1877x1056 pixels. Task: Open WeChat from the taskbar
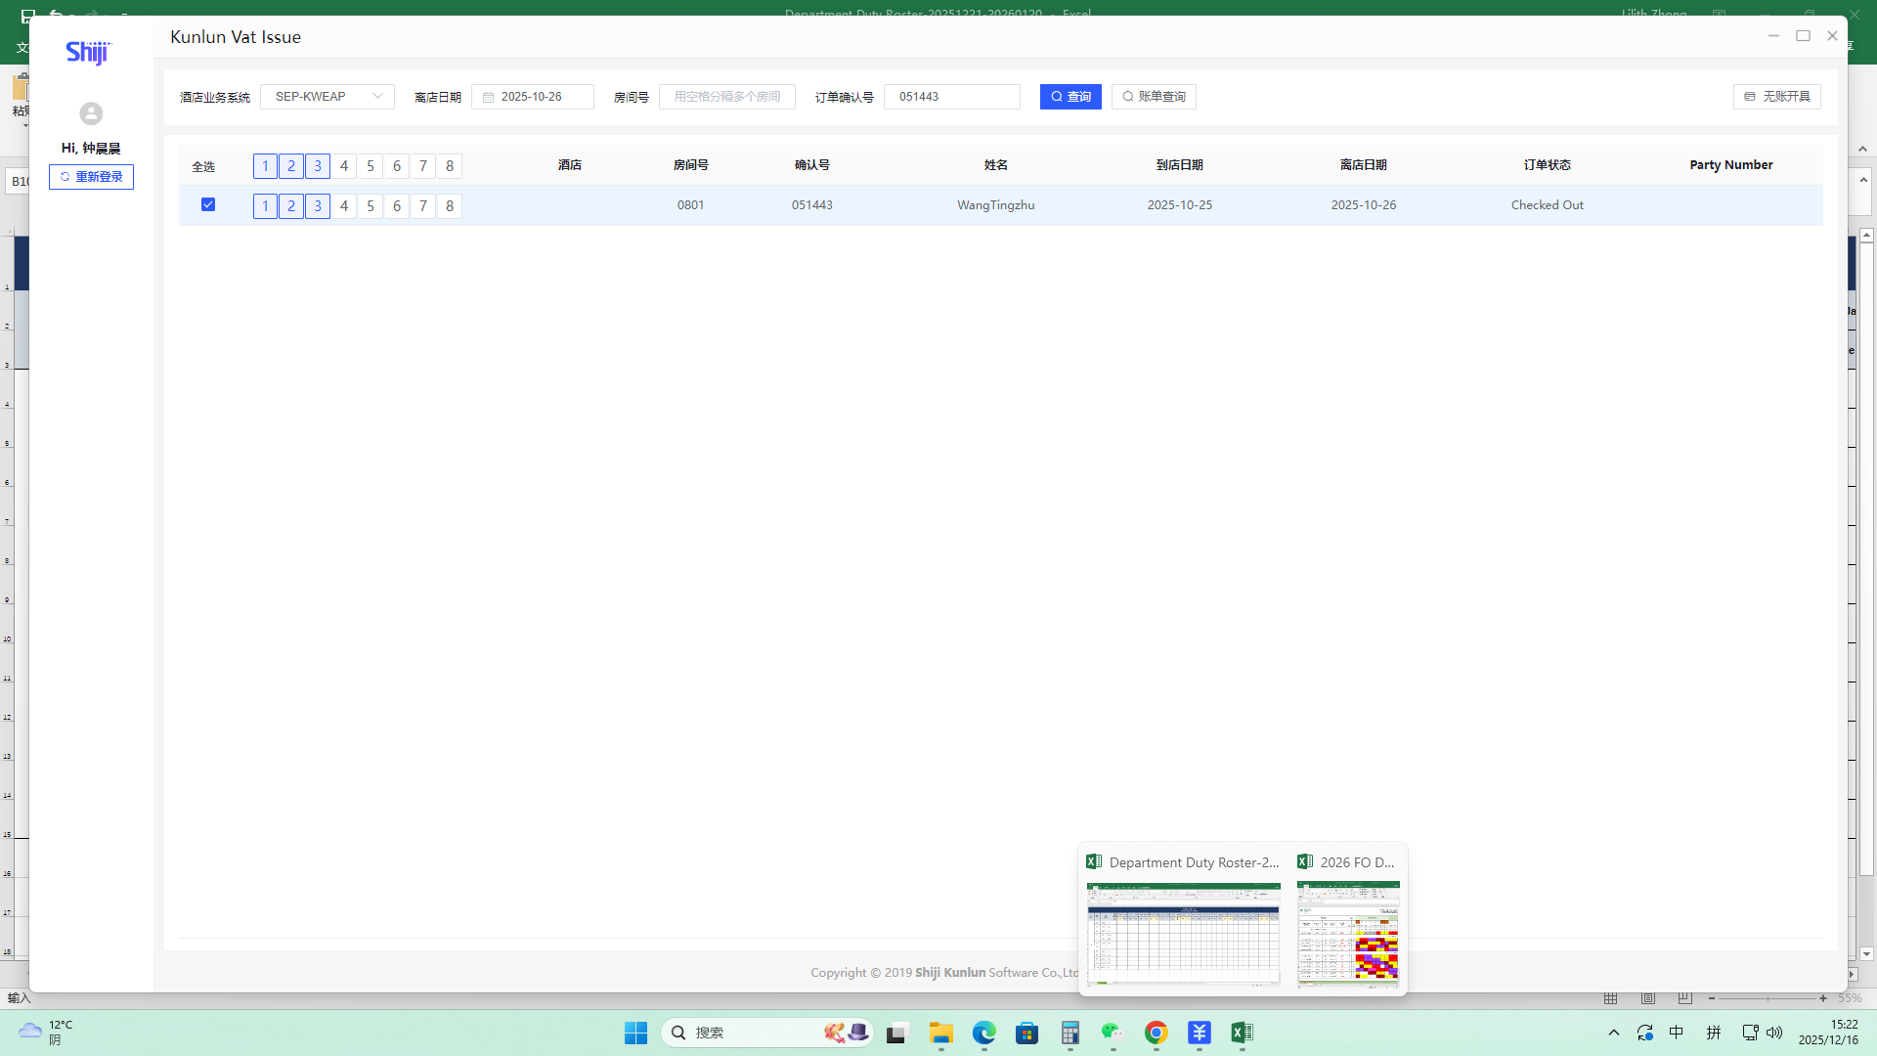1113,1033
